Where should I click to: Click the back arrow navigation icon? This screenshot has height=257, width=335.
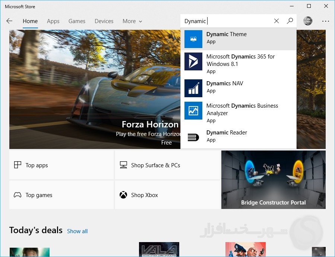9,21
